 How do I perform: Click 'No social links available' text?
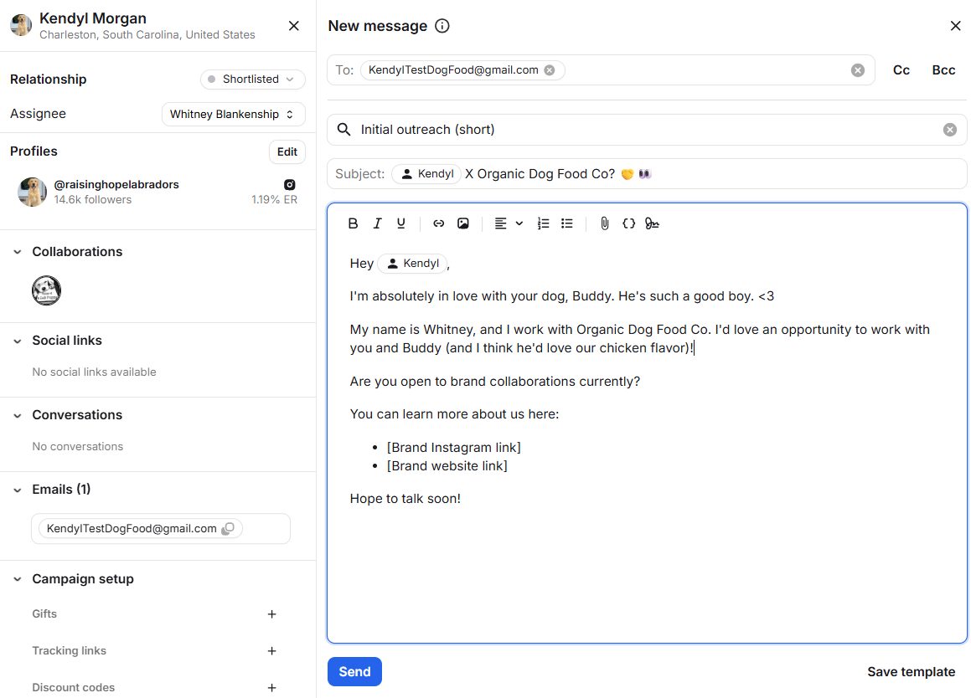(x=94, y=372)
